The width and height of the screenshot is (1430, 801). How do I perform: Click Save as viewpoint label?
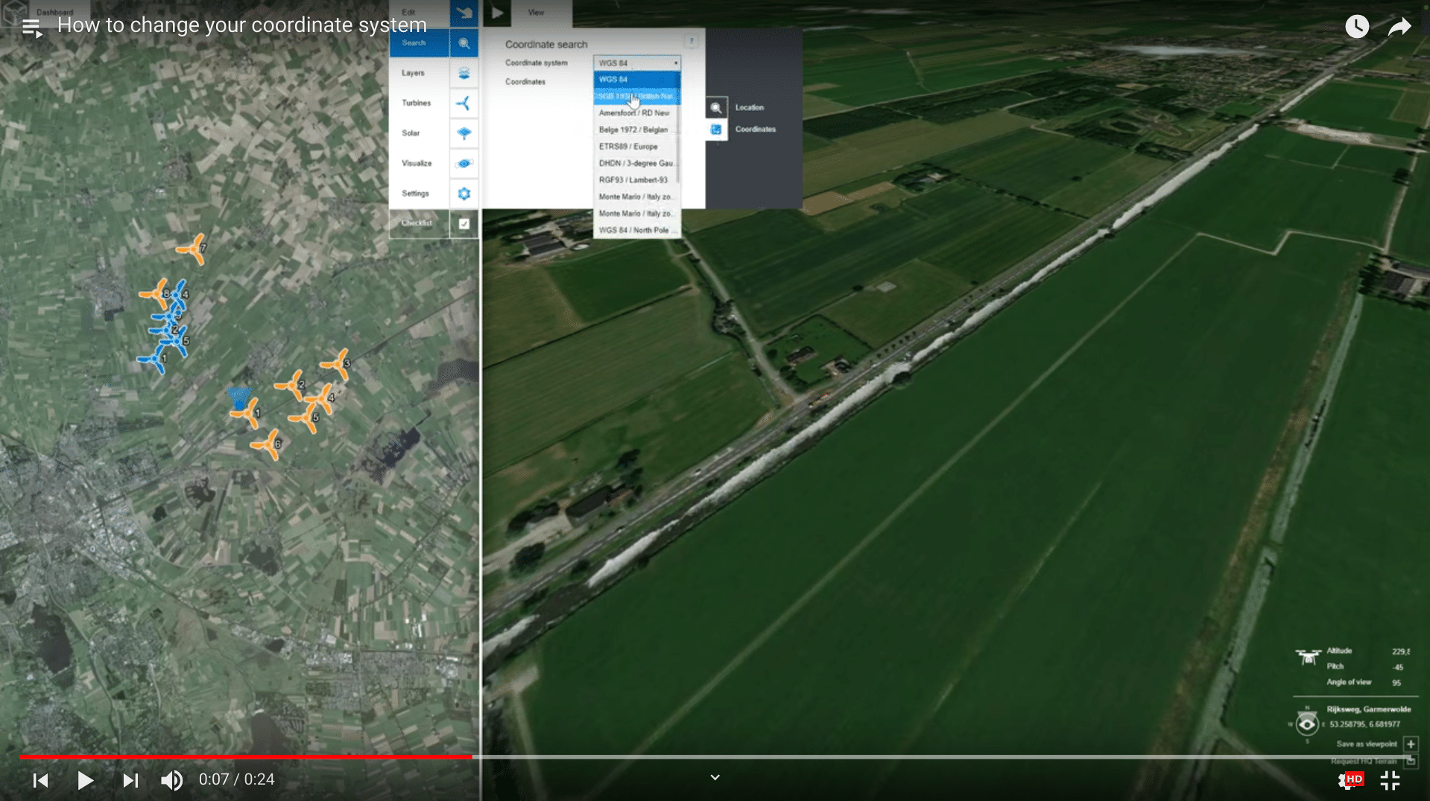[1366, 744]
